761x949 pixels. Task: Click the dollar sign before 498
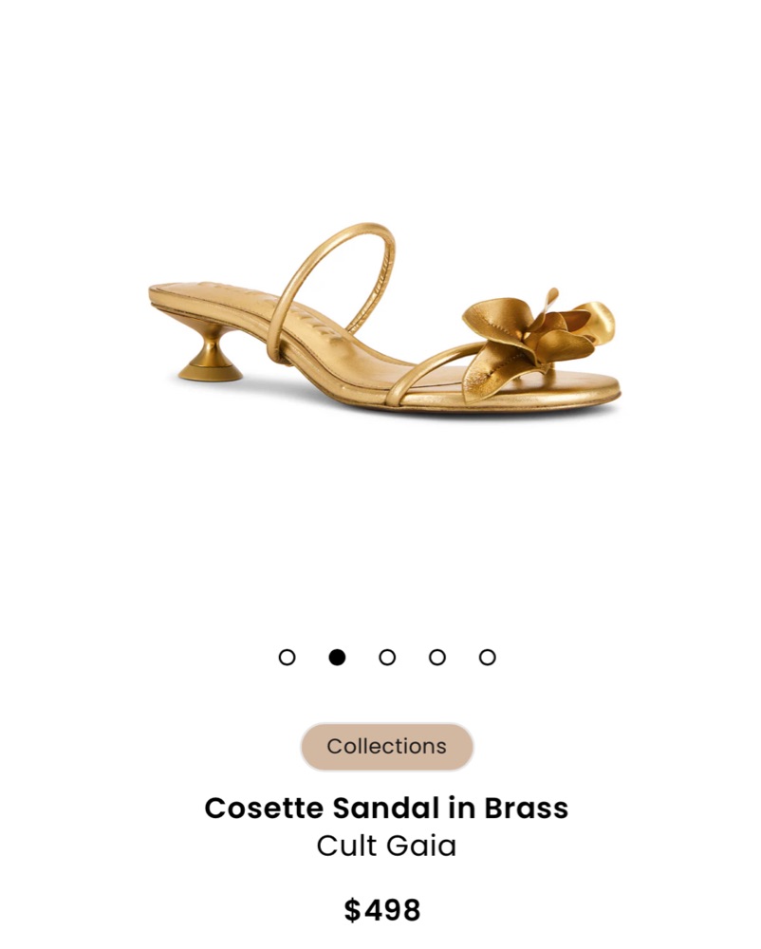point(352,910)
